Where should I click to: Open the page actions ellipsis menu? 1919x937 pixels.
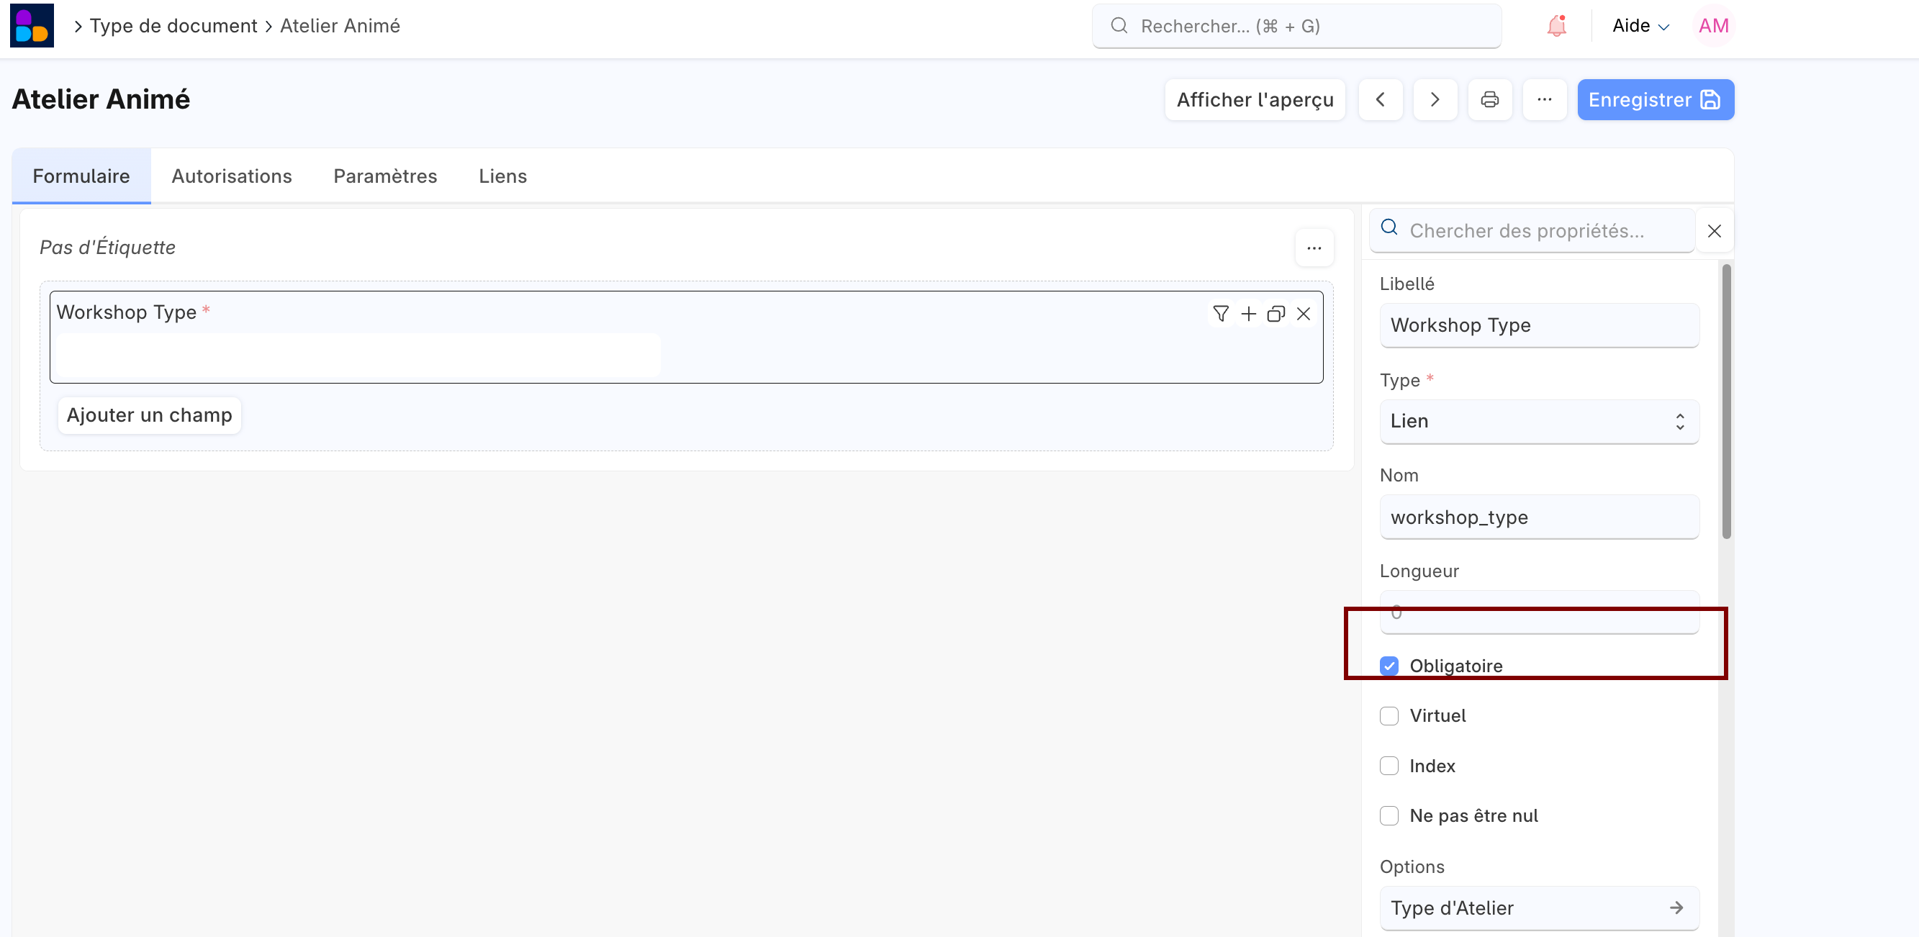click(x=1544, y=100)
